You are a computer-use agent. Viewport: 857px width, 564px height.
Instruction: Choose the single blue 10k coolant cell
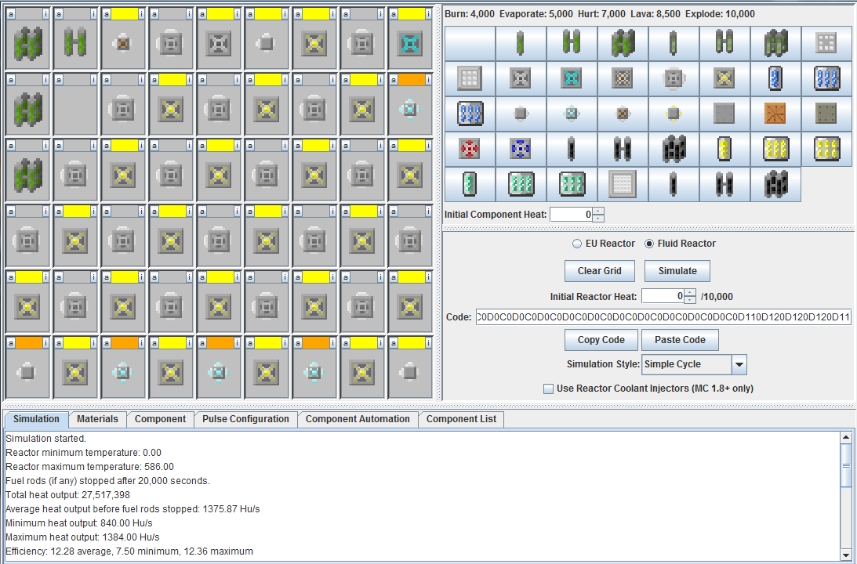click(775, 78)
